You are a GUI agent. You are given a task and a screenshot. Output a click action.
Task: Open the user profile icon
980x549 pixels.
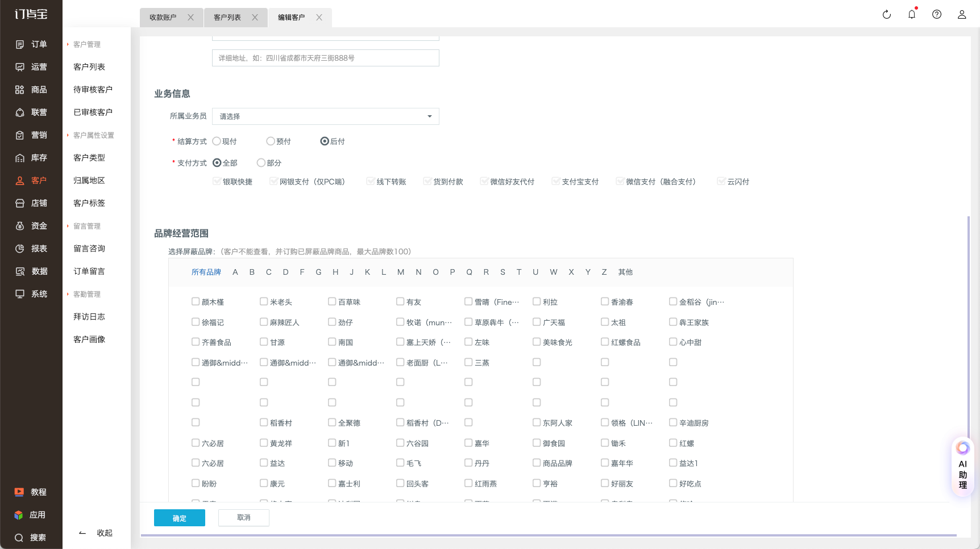coord(962,15)
